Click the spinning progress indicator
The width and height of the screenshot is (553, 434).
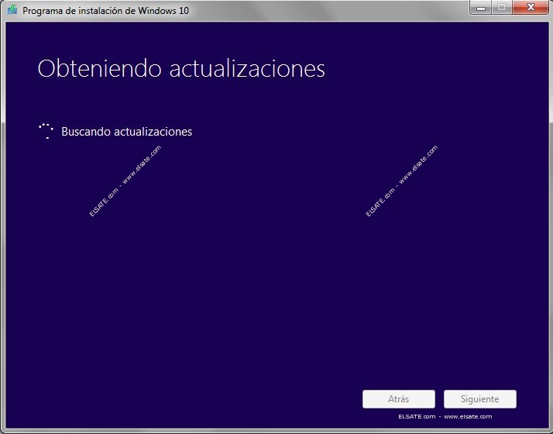pos(46,131)
